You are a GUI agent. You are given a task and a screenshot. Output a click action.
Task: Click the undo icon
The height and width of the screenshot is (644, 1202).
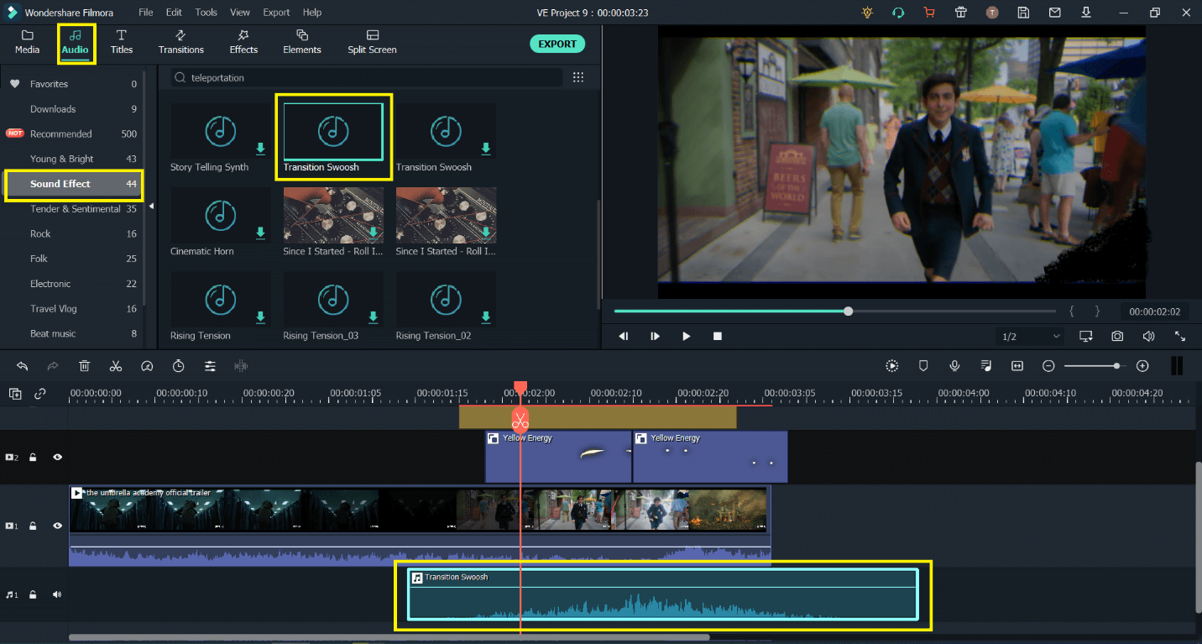(23, 366)
